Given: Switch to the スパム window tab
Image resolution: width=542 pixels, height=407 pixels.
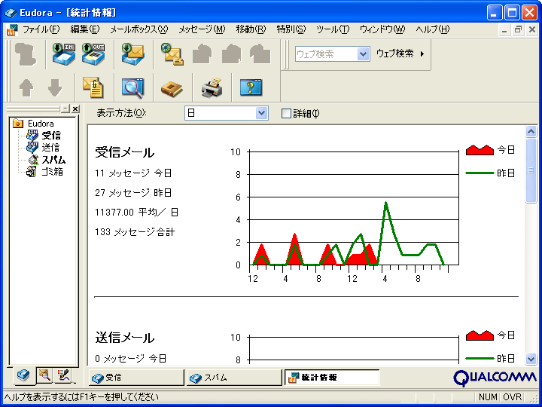Looking at the screenshot, I should [x=234, y=378].
